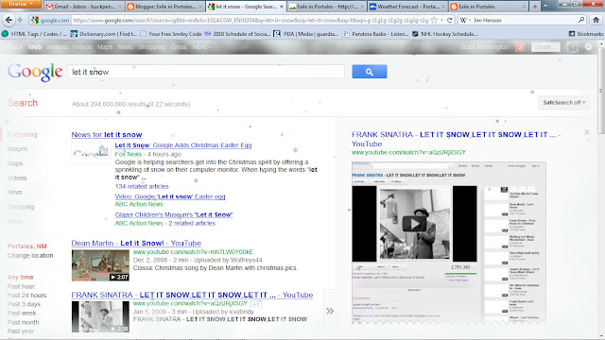Click the magnifier icon in the Wikipedia search box
The image size is (605, 340).
[581, 20]
